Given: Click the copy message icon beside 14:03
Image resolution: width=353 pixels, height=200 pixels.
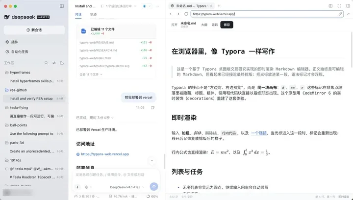Looking at the screenshot, I should coord(152,108).
